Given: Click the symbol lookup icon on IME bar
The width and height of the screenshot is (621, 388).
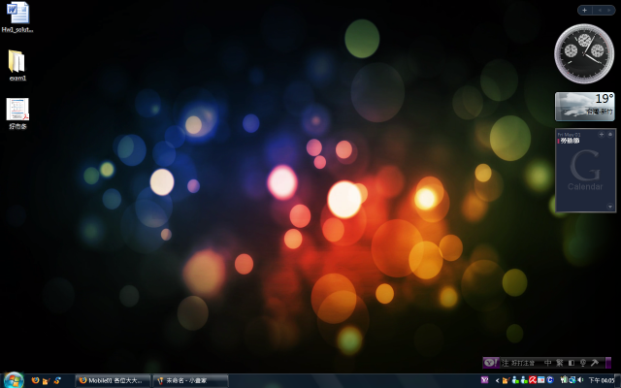Looking at the screenshot, I should point(583,363).
